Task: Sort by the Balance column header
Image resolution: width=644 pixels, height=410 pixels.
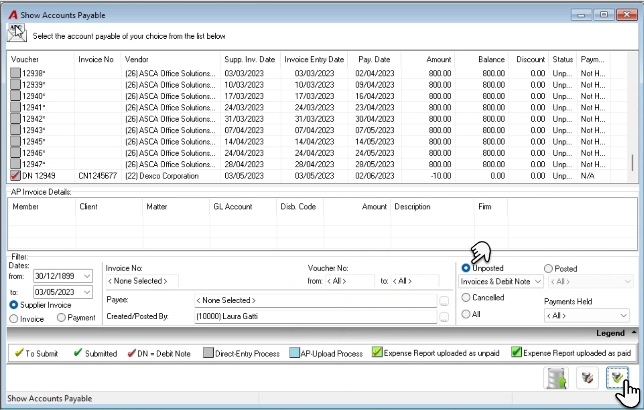Action: [x=491, y=60]
